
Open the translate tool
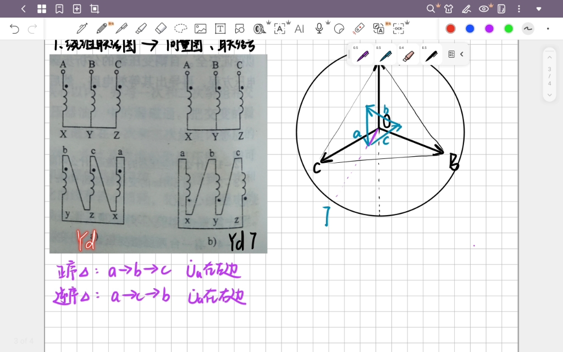[378, 29]
